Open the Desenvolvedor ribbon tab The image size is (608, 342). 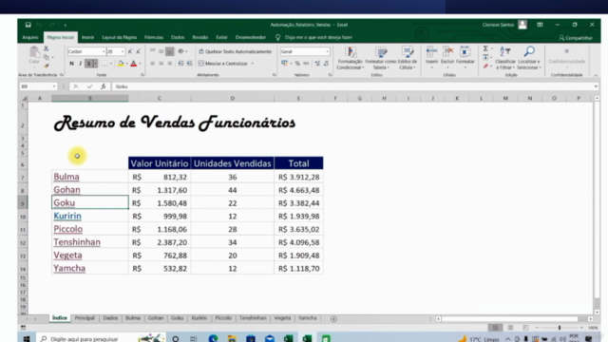pos(251,38)
